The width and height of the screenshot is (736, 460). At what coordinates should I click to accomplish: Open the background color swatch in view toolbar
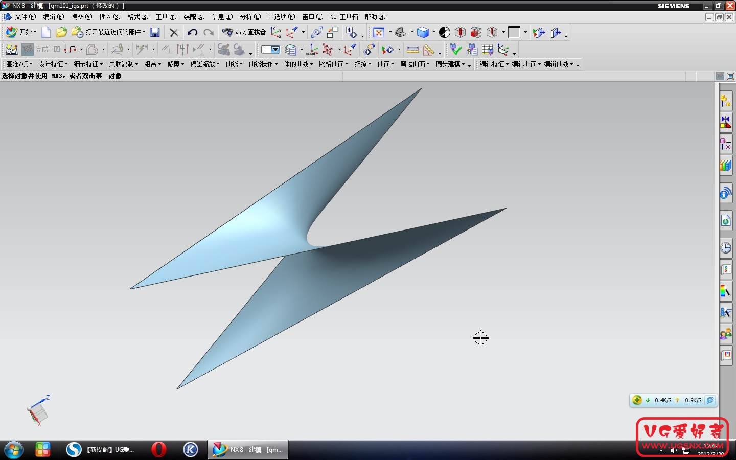[514, 32]
